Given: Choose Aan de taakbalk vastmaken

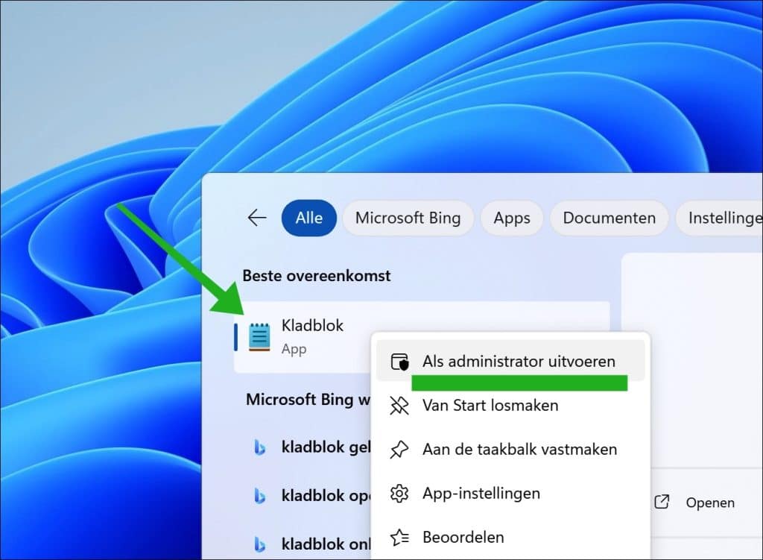Looking at the screenshot, I should [x=510, y=449].
